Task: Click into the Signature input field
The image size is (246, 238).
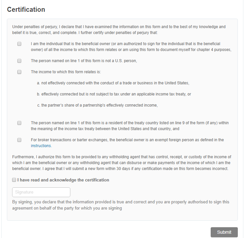Action: pyautogui.click(x=41, y=192)
